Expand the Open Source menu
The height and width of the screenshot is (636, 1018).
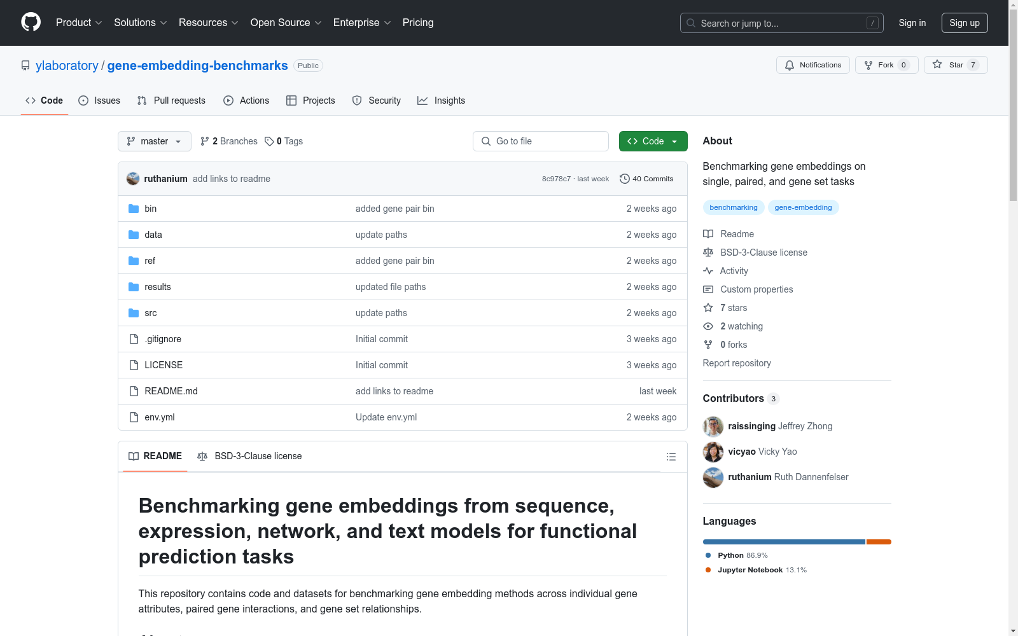[286, 22]
